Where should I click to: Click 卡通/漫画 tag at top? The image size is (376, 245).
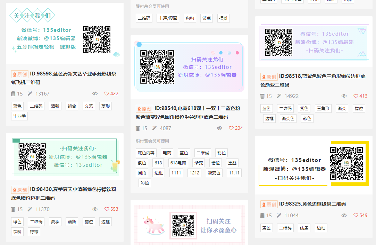(168, 18)
